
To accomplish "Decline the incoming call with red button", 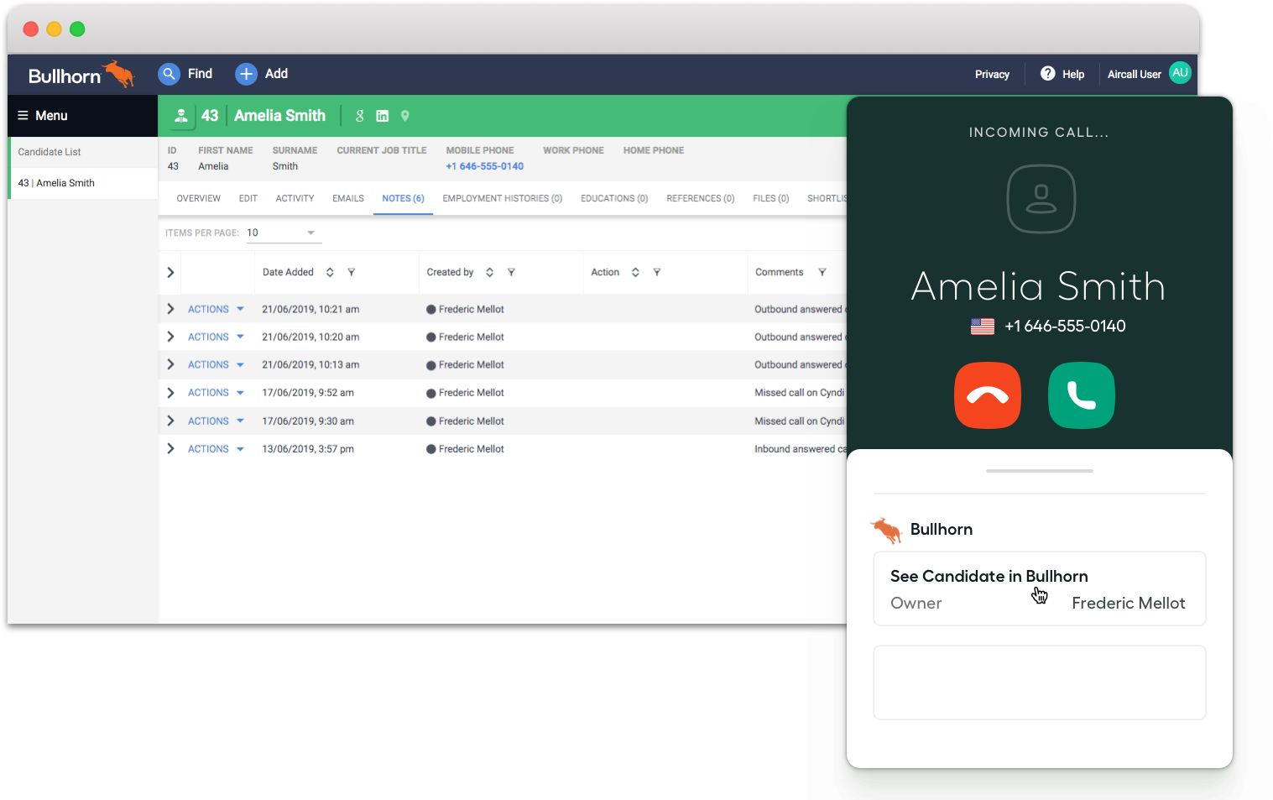I will [987, 395].
